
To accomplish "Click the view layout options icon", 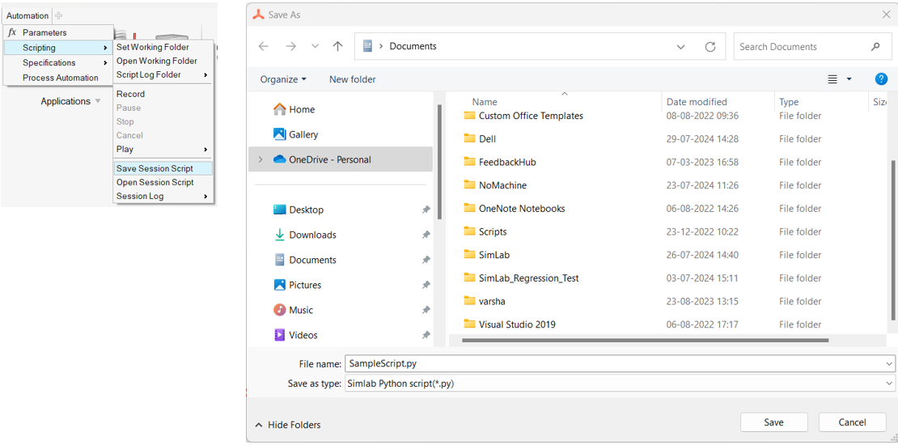I will click(832, 79).
